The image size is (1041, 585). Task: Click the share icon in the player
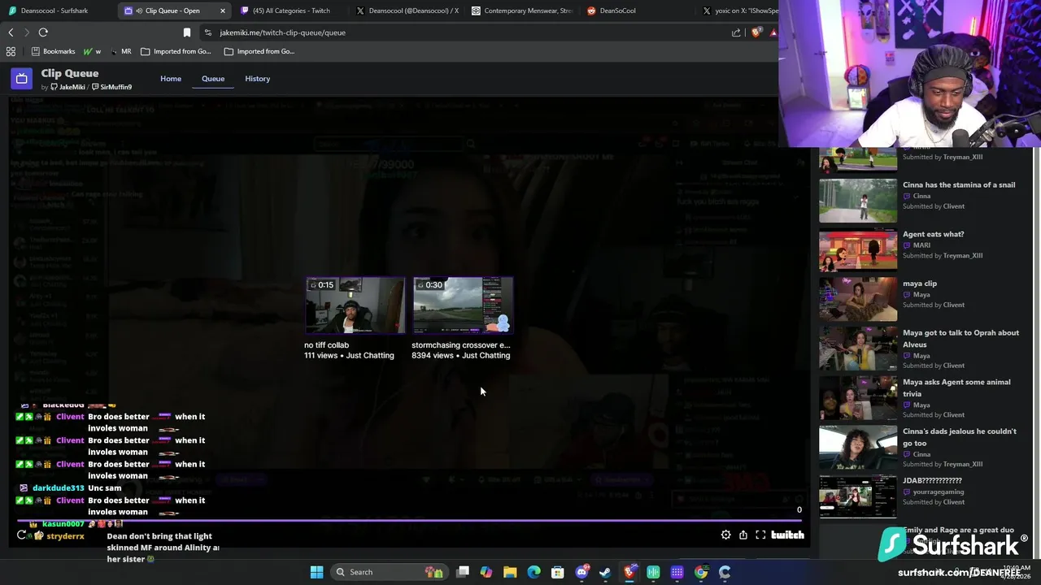743,535
